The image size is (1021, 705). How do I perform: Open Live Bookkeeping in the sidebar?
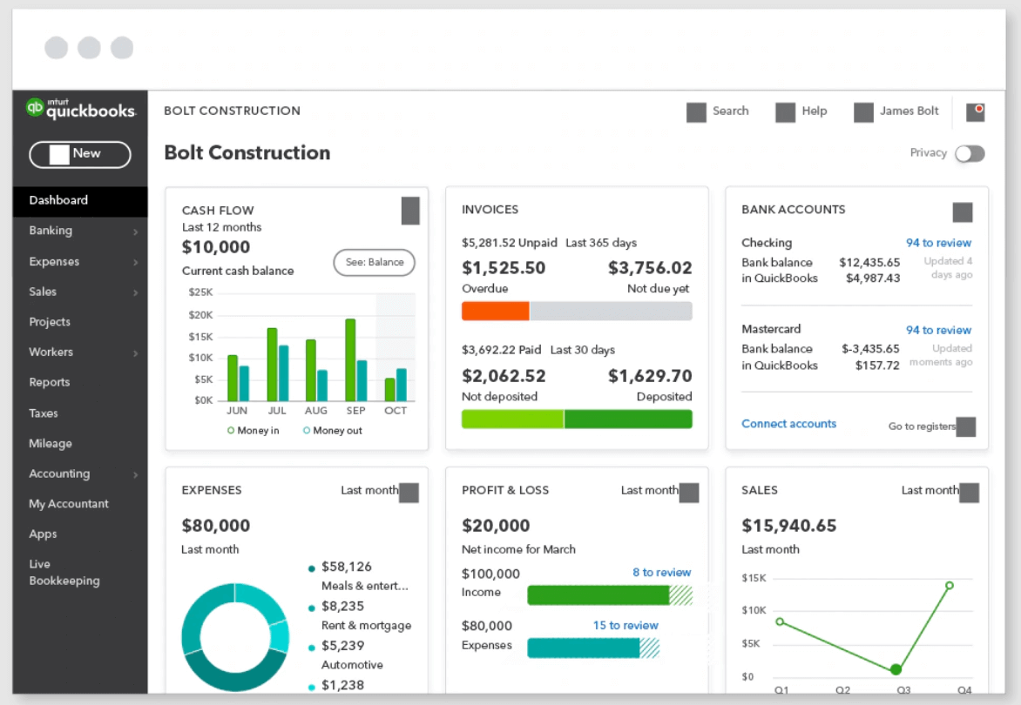pos(64,573)
